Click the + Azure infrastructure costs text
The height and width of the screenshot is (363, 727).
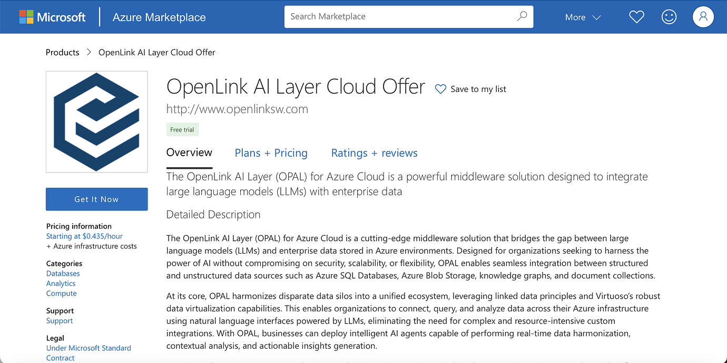[92, 246]
